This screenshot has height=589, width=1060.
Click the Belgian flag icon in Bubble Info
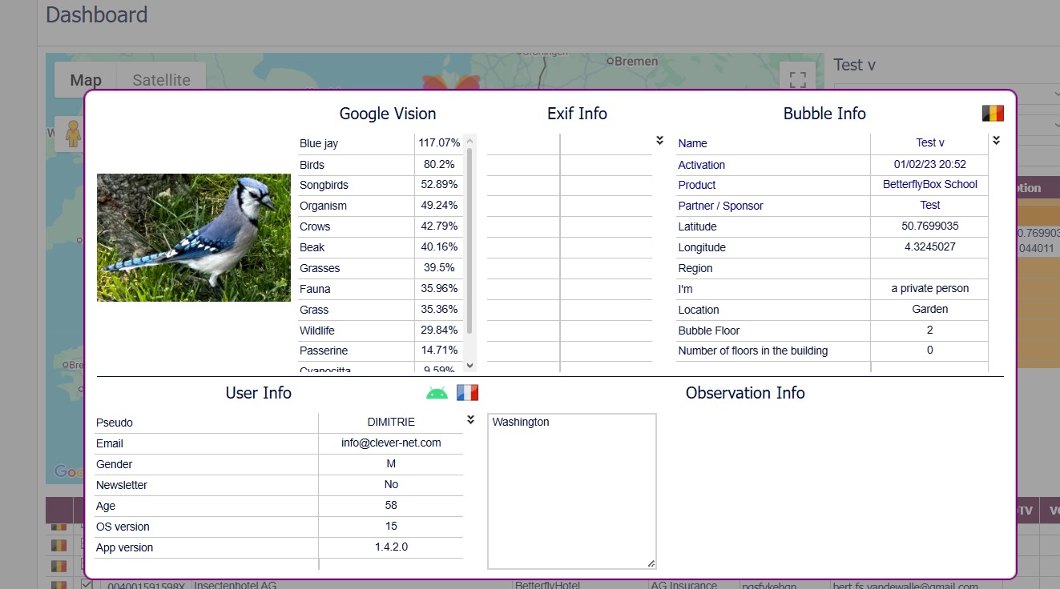click(993, 114)
